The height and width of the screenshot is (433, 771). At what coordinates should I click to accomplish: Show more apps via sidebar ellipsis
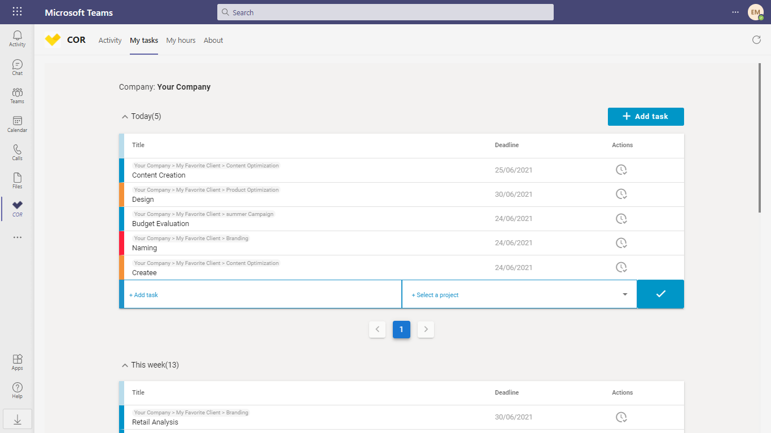(x=17, y=237)
